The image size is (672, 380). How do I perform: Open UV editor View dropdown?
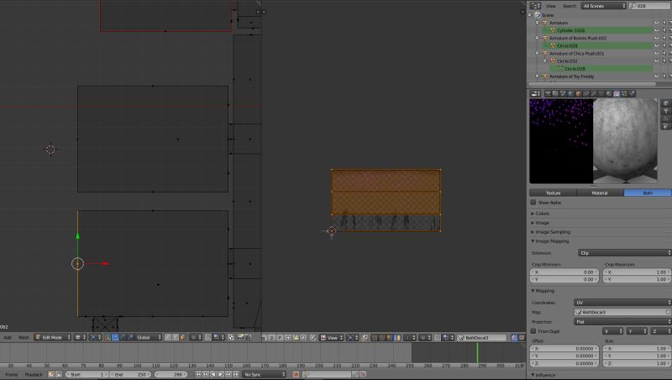pos(332,337)
